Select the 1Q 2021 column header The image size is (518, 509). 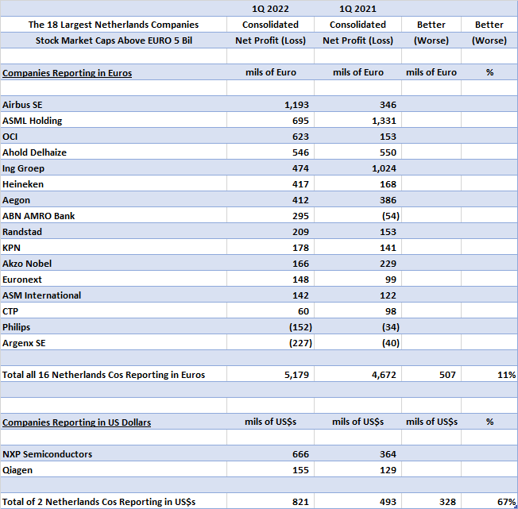(x=358, y=9)
